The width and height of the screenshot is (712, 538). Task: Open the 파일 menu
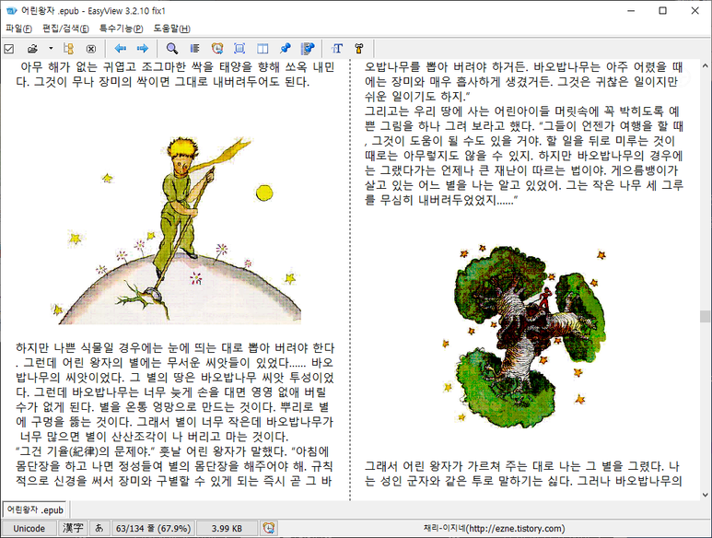tap(18, 29)
